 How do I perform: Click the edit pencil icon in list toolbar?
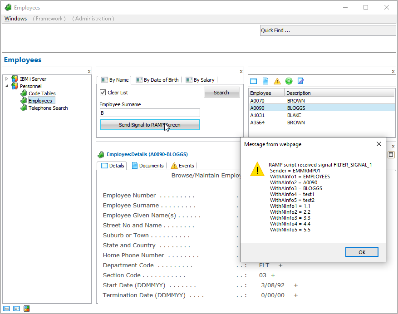[300, 81]
